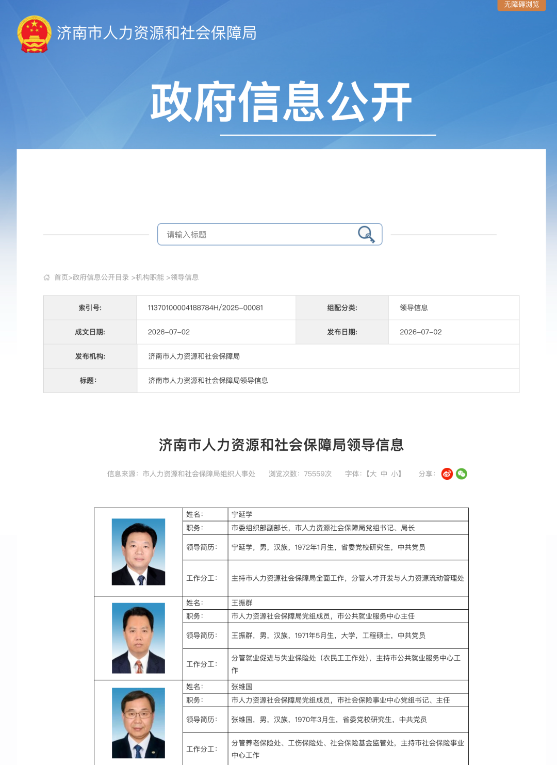Set font size to 大
The width and height of the screenshot is (557, 765).
click(373, 474)
